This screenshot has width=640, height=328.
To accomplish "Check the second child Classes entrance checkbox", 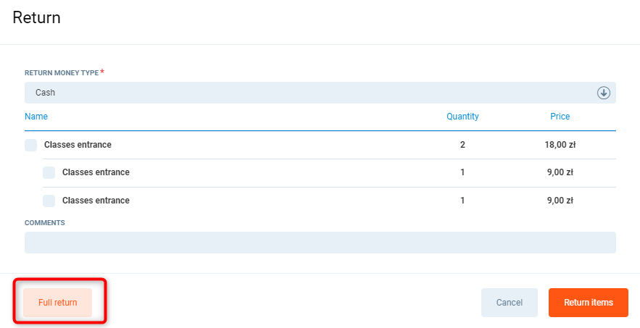I will [49, 201].
